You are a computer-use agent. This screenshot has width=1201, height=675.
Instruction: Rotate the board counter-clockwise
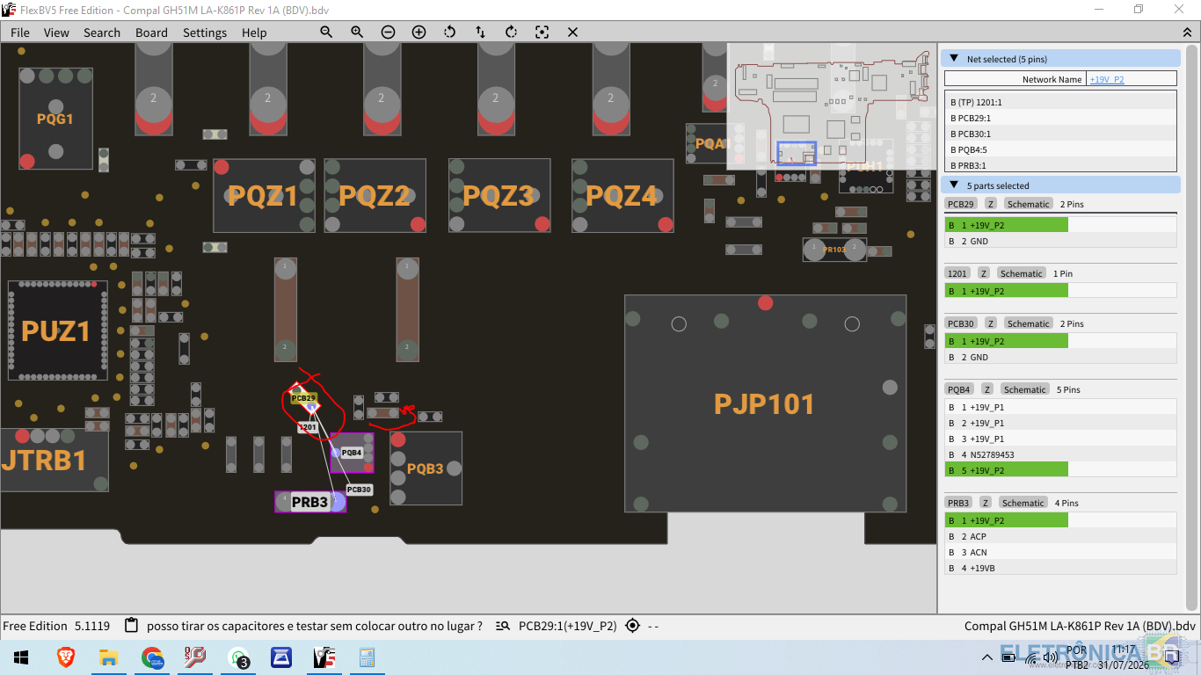[x=449, y=32]
